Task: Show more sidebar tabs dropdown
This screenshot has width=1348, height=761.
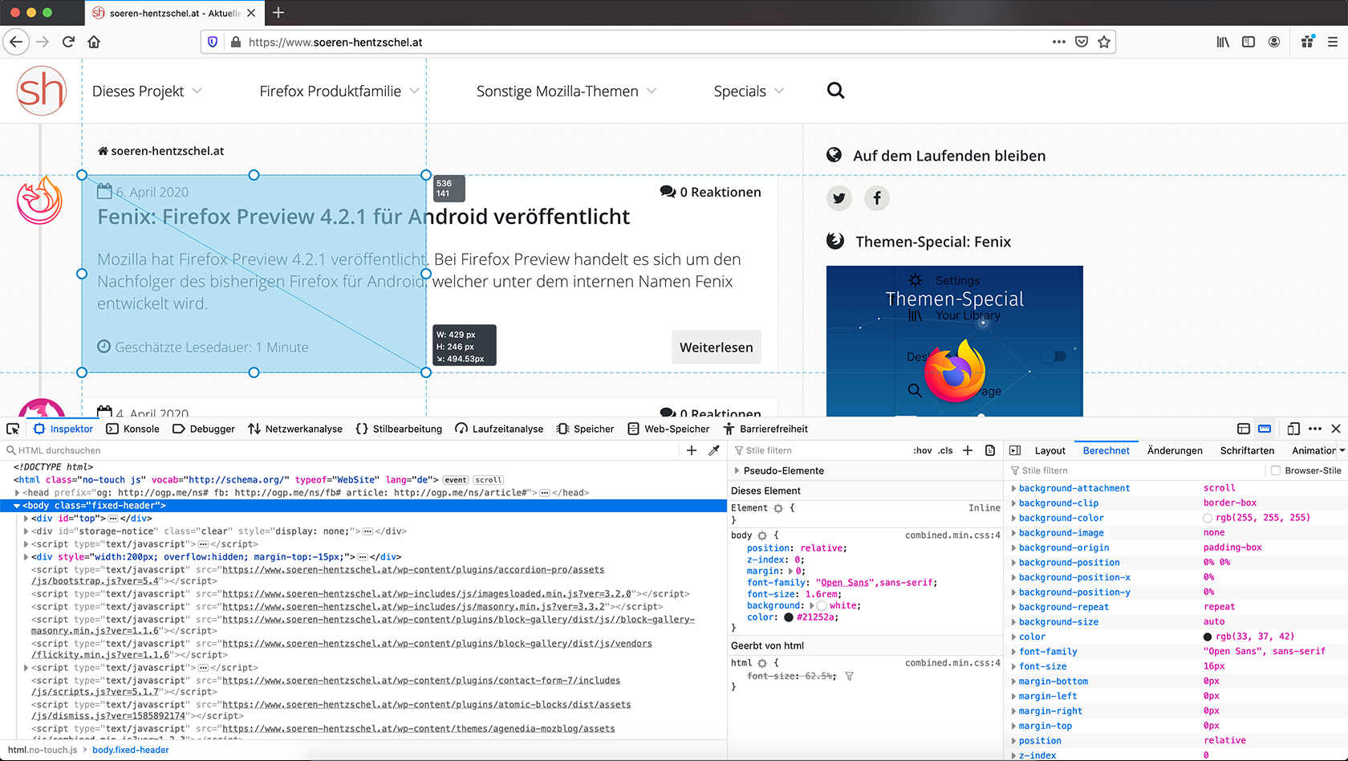Action: click(x=1342, y=450)
